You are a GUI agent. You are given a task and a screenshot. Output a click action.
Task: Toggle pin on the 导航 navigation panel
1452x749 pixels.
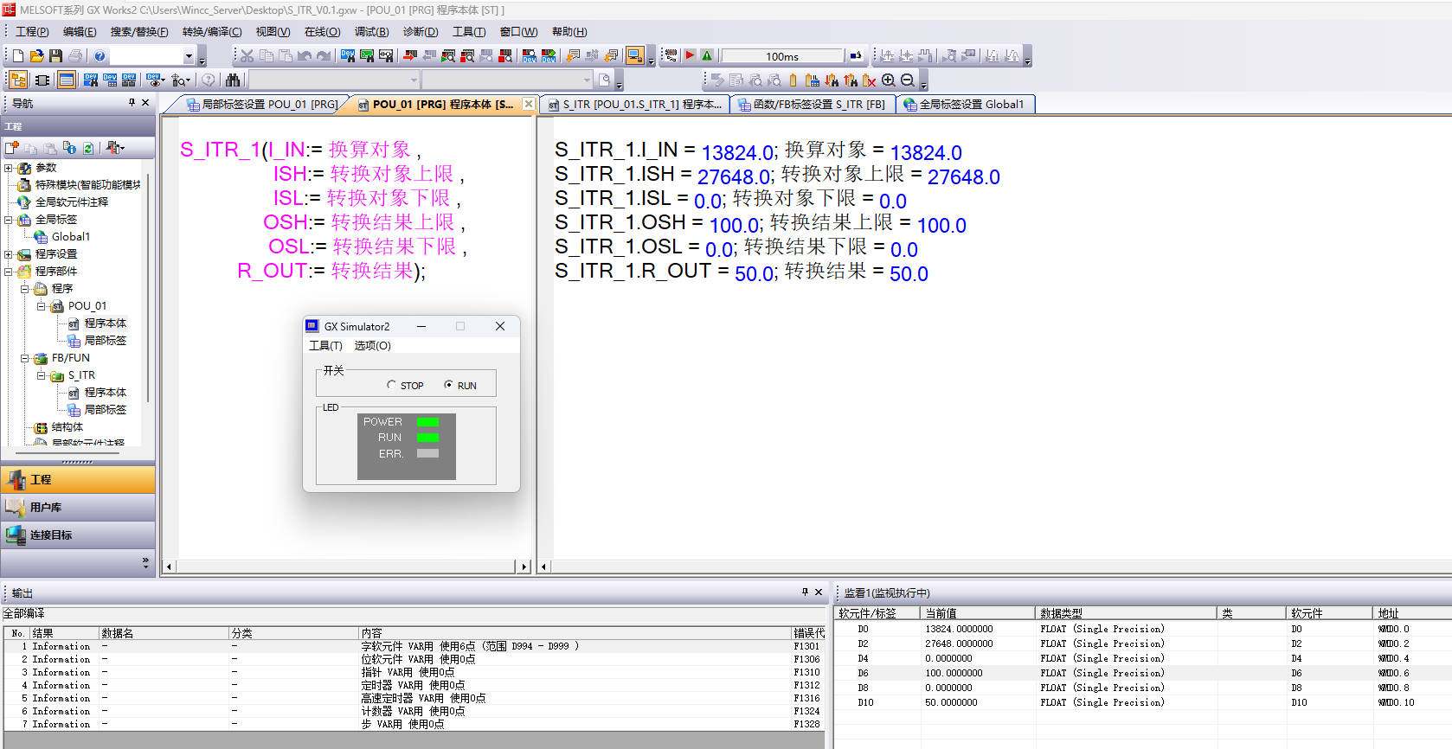(x=132, y=103)
